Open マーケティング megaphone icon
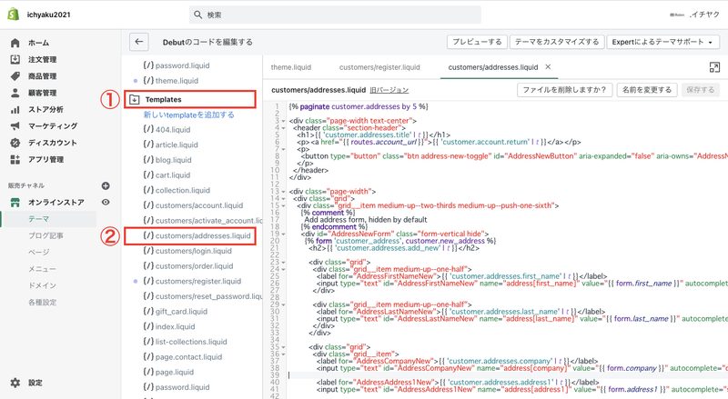This screenshot has height=399, width=728. point(15,126)
